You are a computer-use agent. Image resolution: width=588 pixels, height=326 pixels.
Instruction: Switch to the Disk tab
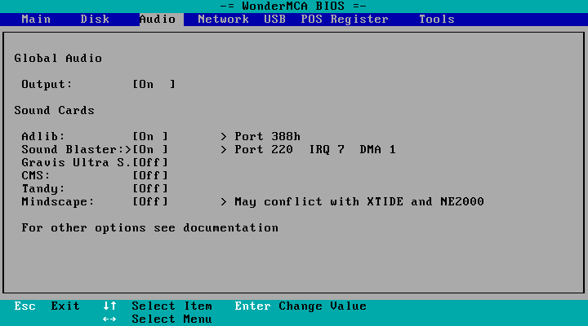tap(95, 19)
